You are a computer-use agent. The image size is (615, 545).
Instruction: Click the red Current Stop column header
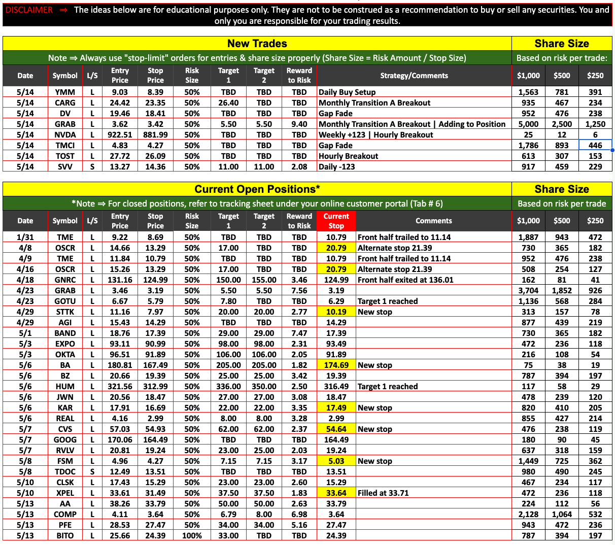tap(336, 221)
